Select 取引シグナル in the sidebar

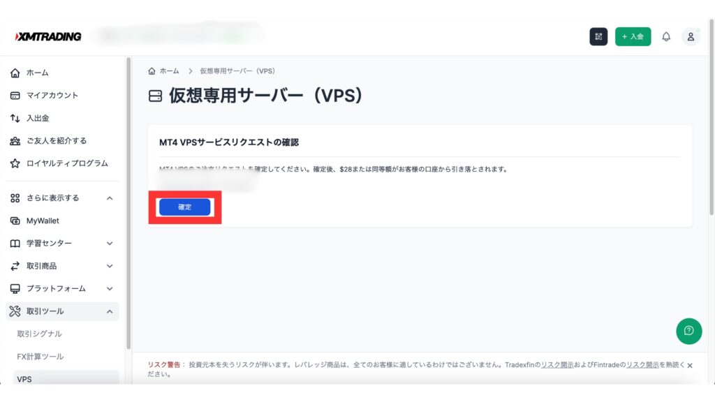click(40, 334)
